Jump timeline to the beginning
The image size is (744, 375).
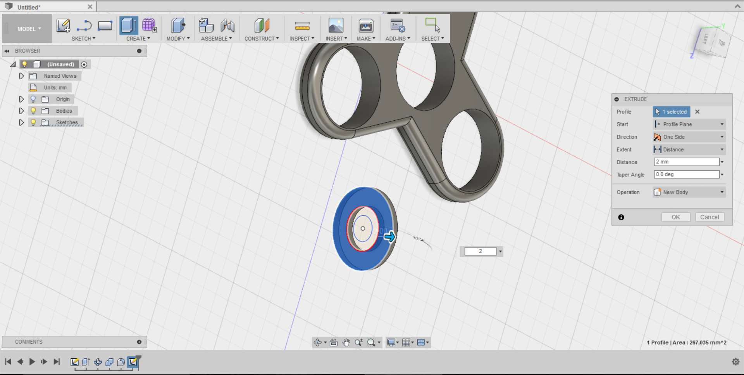(x=8, y=362)
